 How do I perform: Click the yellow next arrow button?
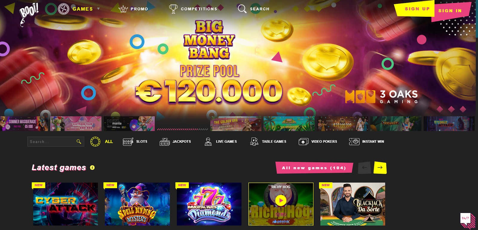(x=380, y=168)
